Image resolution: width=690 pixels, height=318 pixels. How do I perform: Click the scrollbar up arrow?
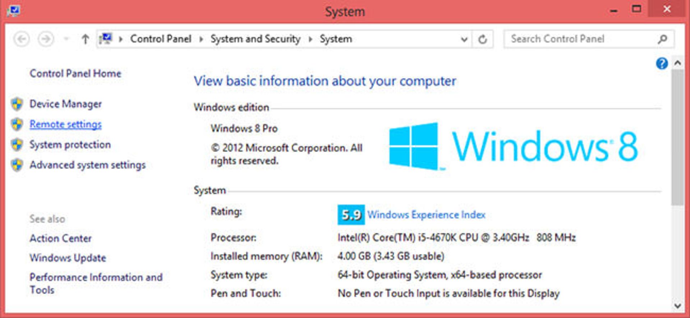pos(678,63)
